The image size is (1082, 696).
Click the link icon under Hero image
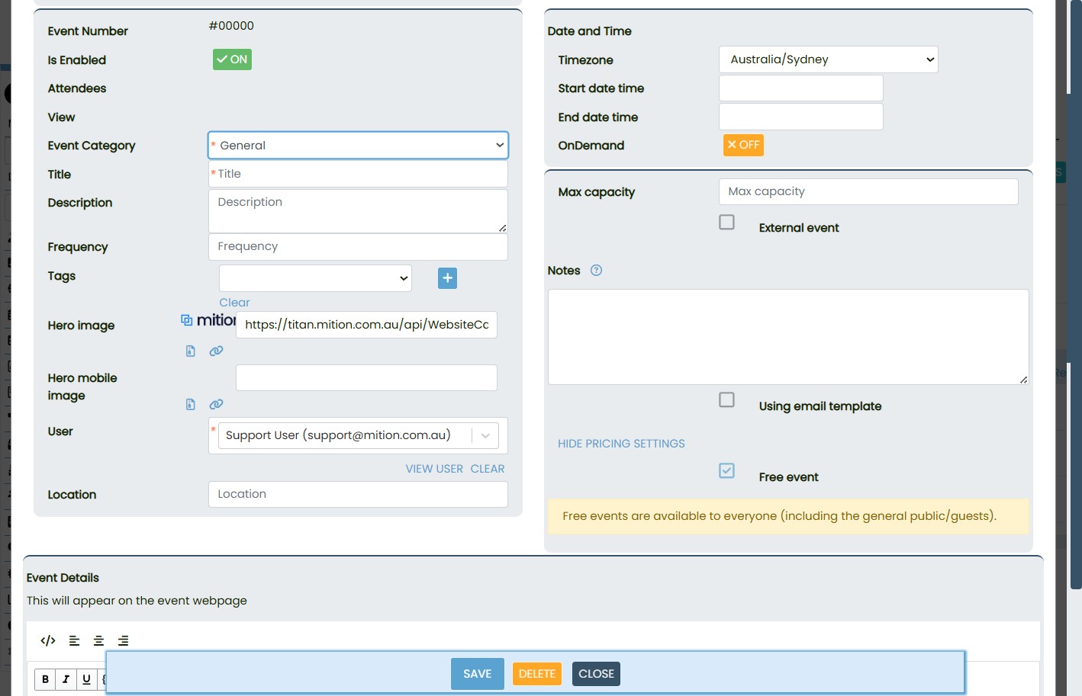(217, 351)
